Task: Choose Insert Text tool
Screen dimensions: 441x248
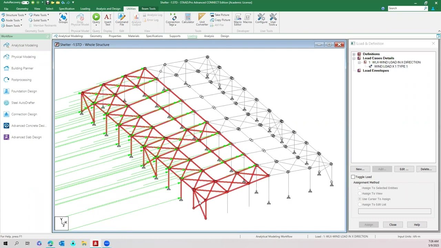Action: [x=107, y=20]
